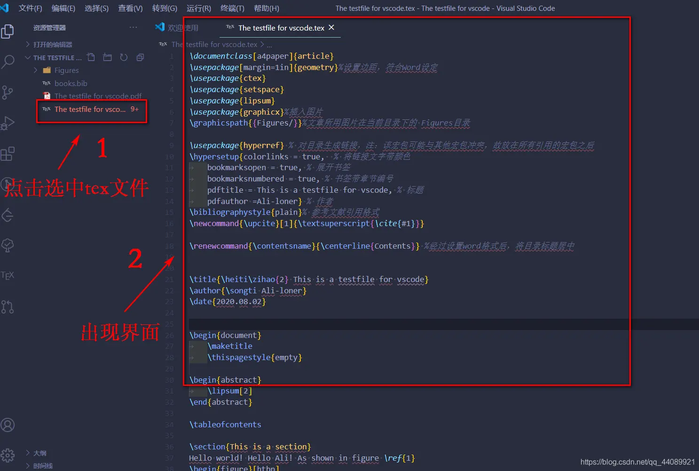The width and height of the screenshot is (699, 471).
Task: Open the 终端(T) menu
Action: point(232,8)
